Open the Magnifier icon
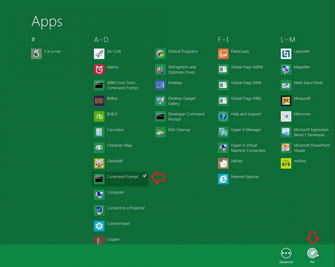 286,69
